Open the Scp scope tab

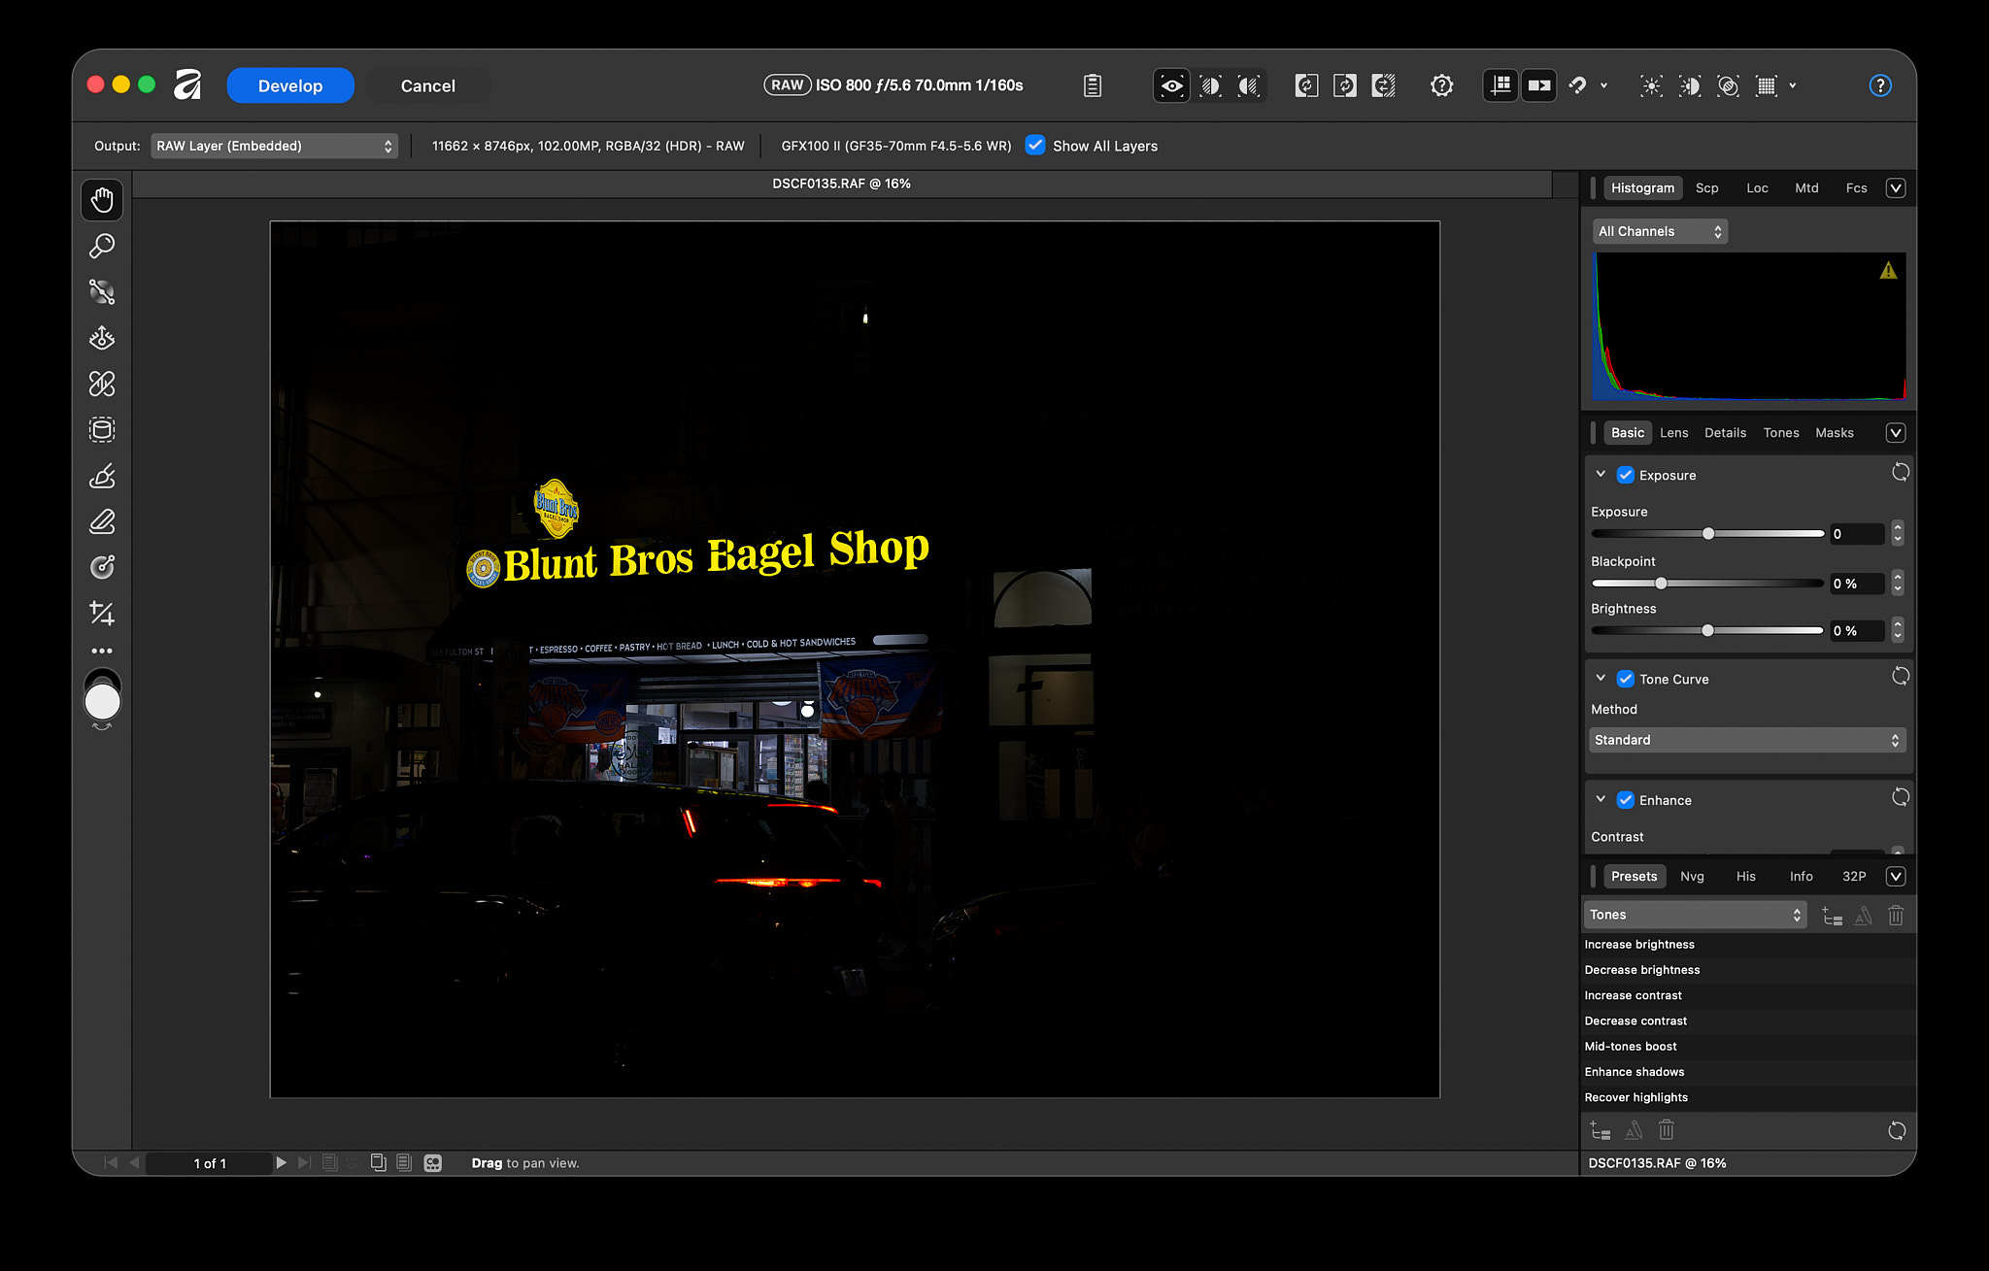coord(1706,188)
